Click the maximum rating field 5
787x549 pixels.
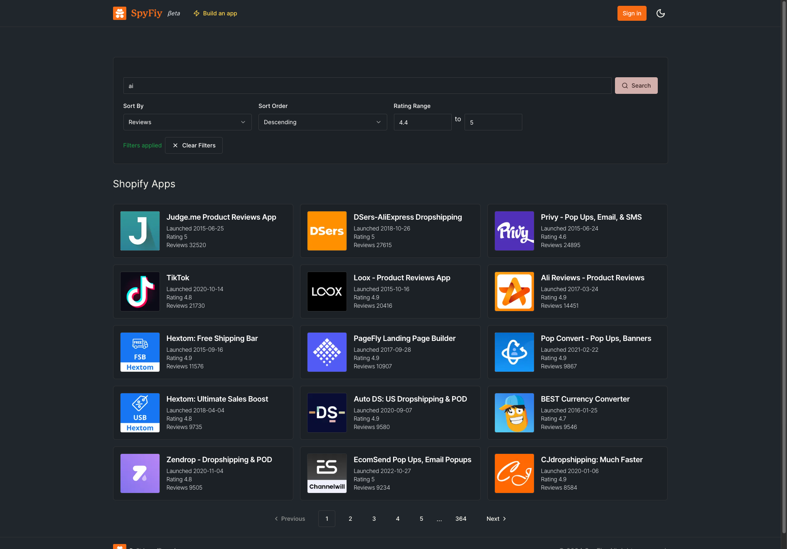tap(493, 122)
